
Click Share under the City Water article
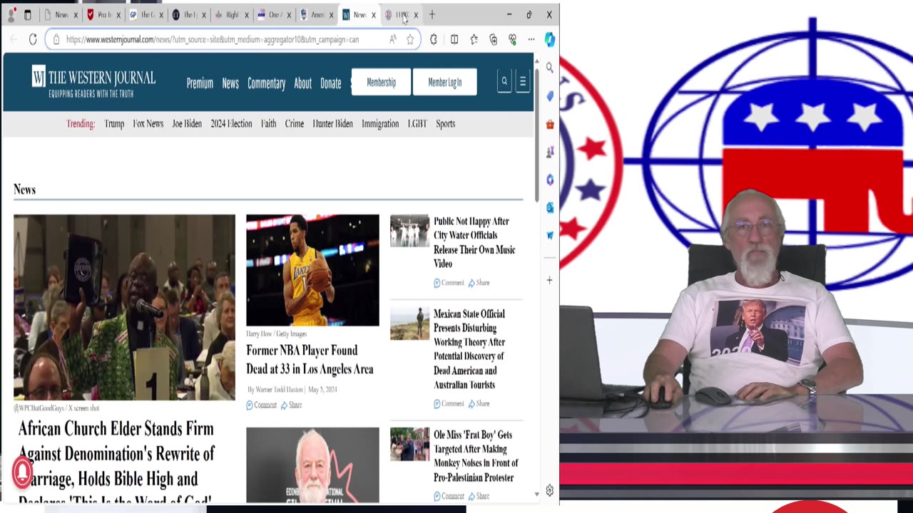coord(479,283)
